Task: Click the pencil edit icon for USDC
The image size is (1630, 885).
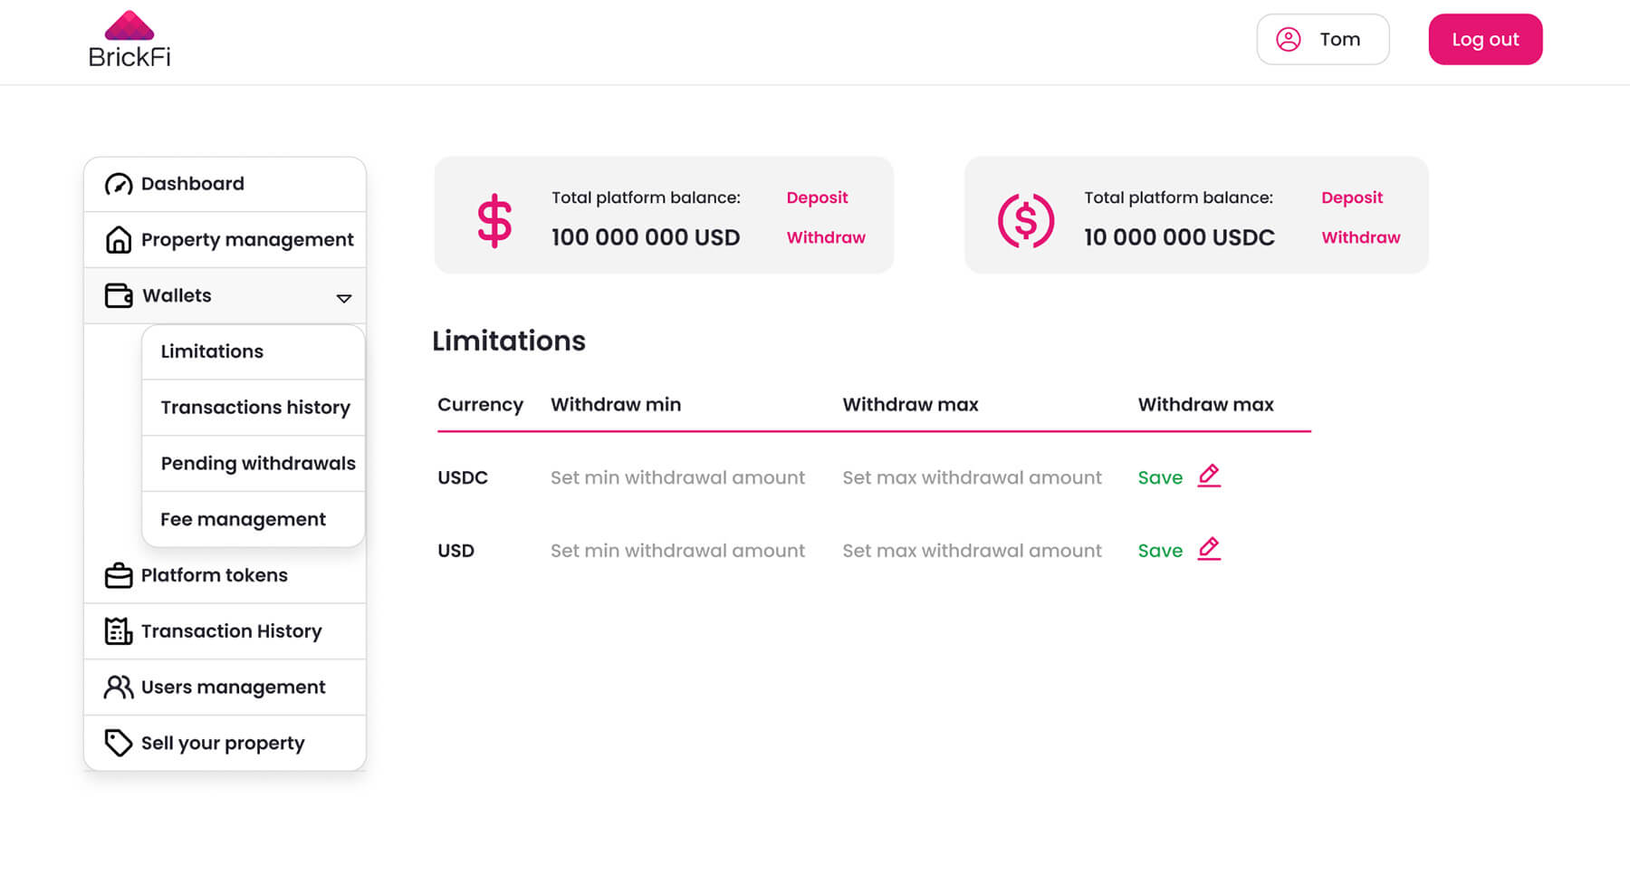Action: tap(1209, 476)
